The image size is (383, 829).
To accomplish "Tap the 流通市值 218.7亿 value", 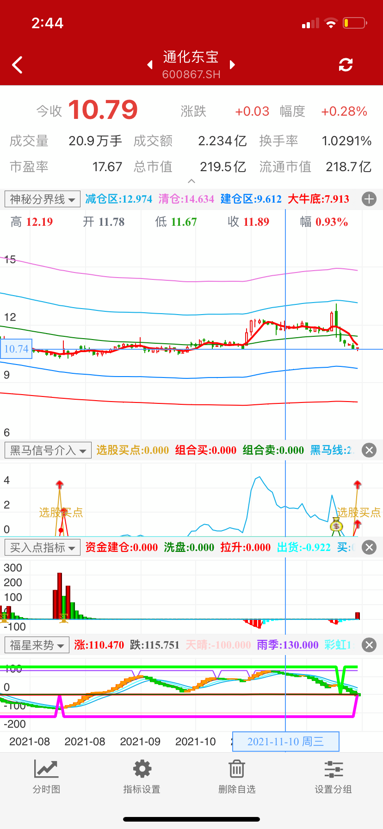I will [x=348, y=167].
